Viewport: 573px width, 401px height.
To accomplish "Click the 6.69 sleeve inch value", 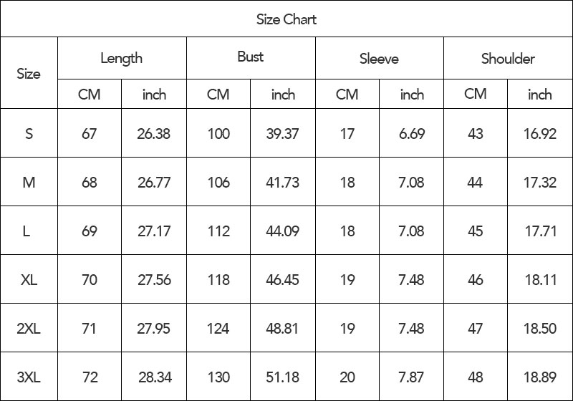I will tap(411, 133).
